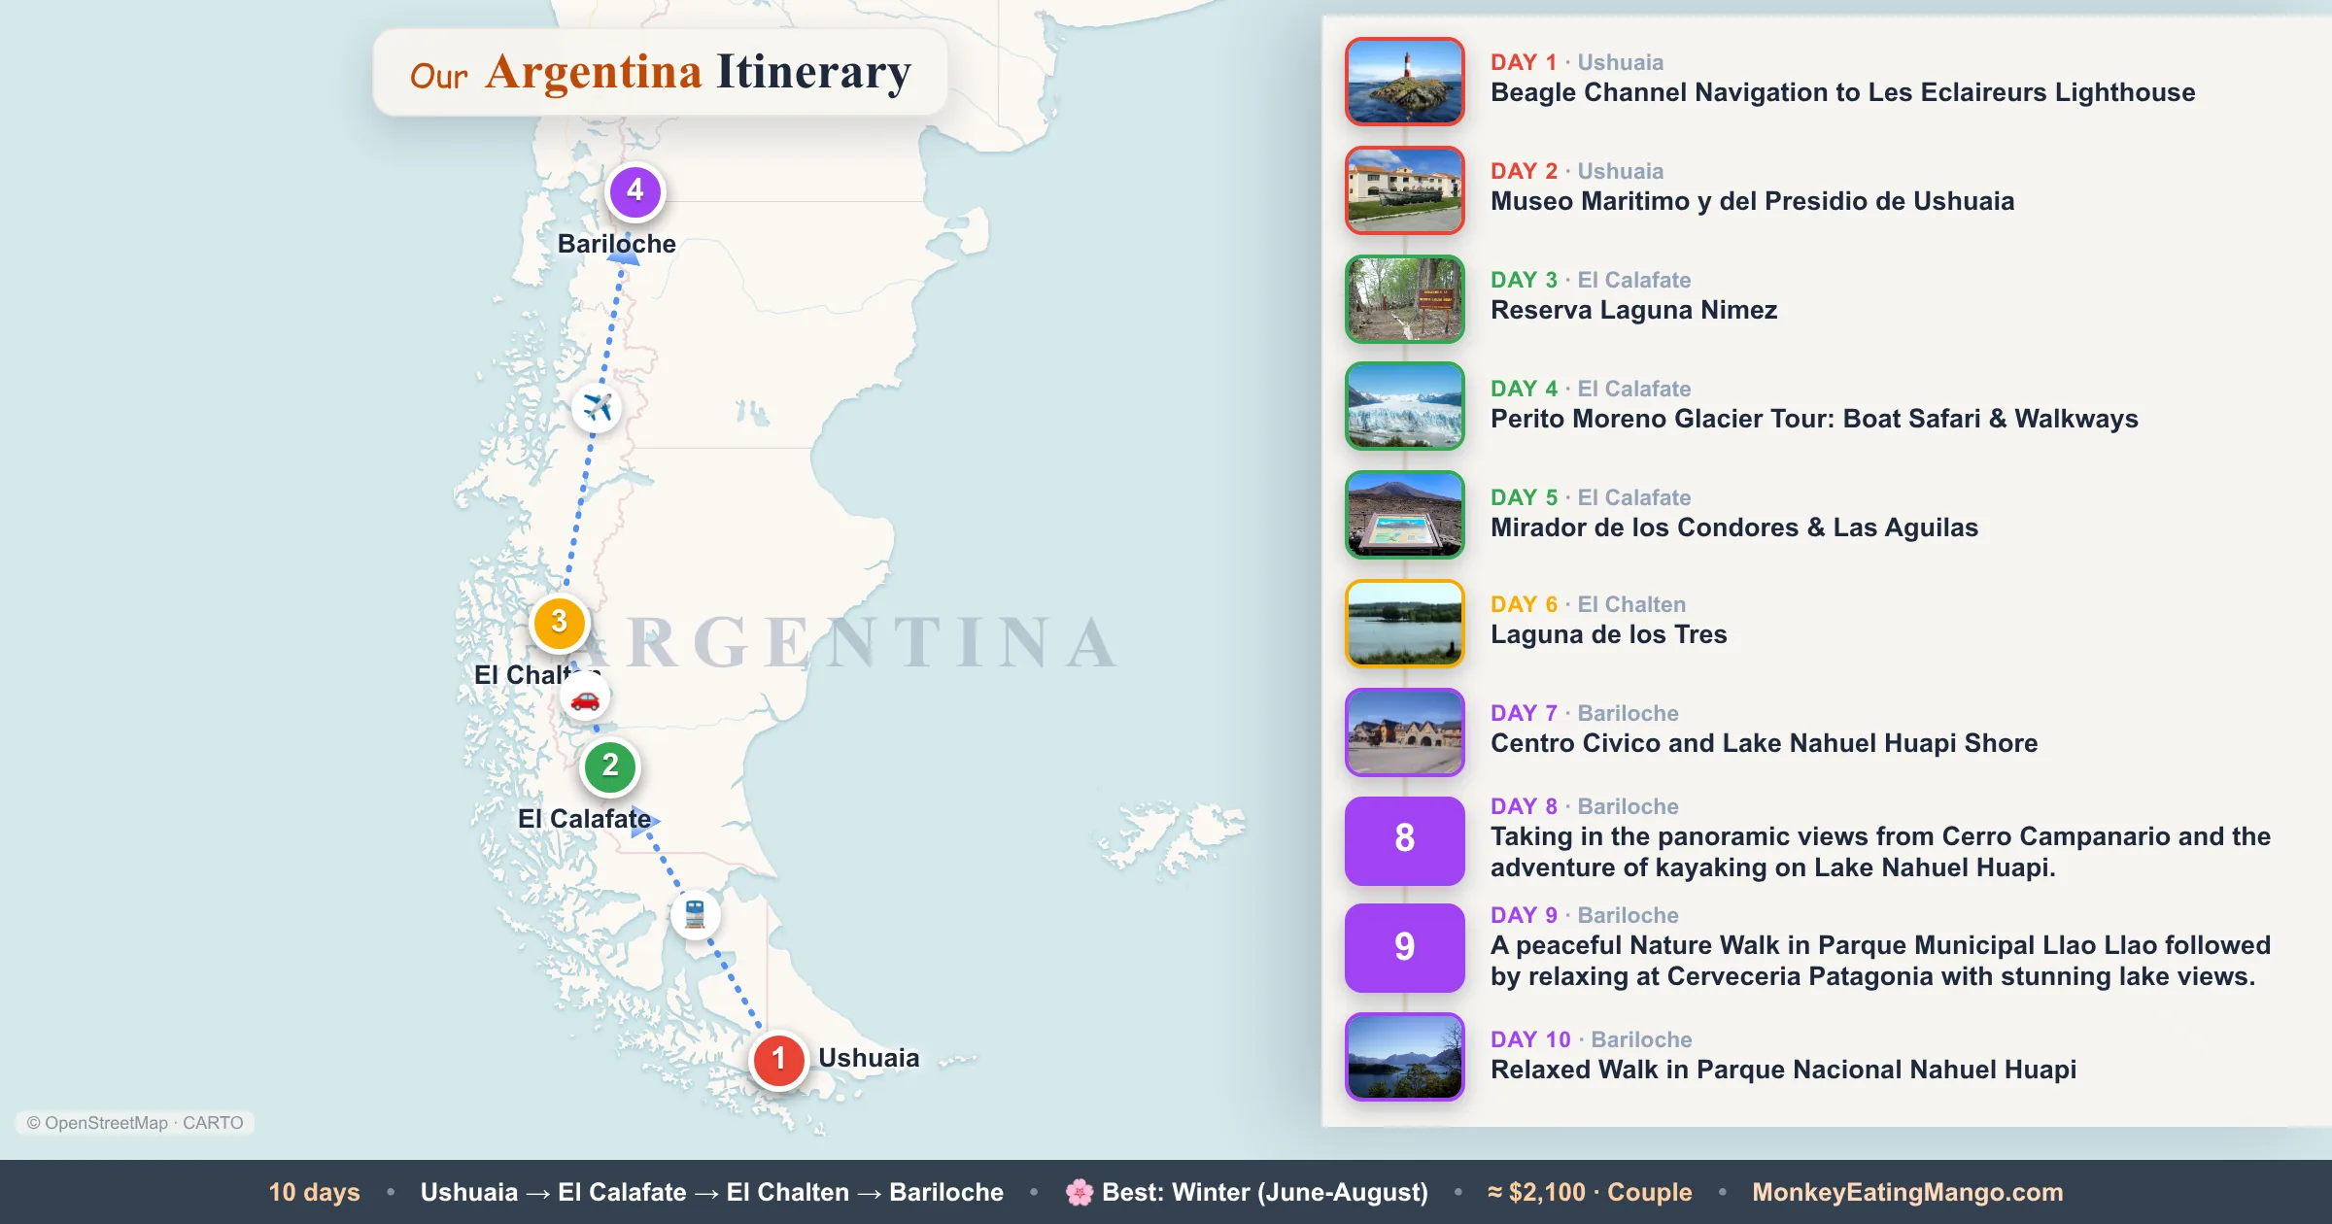Image resolution: width=2332 pixels, height=1224 pixels.
Task: Click the ≈ $2,100 · Couple budget text
Action: tap(1590, 1192)
